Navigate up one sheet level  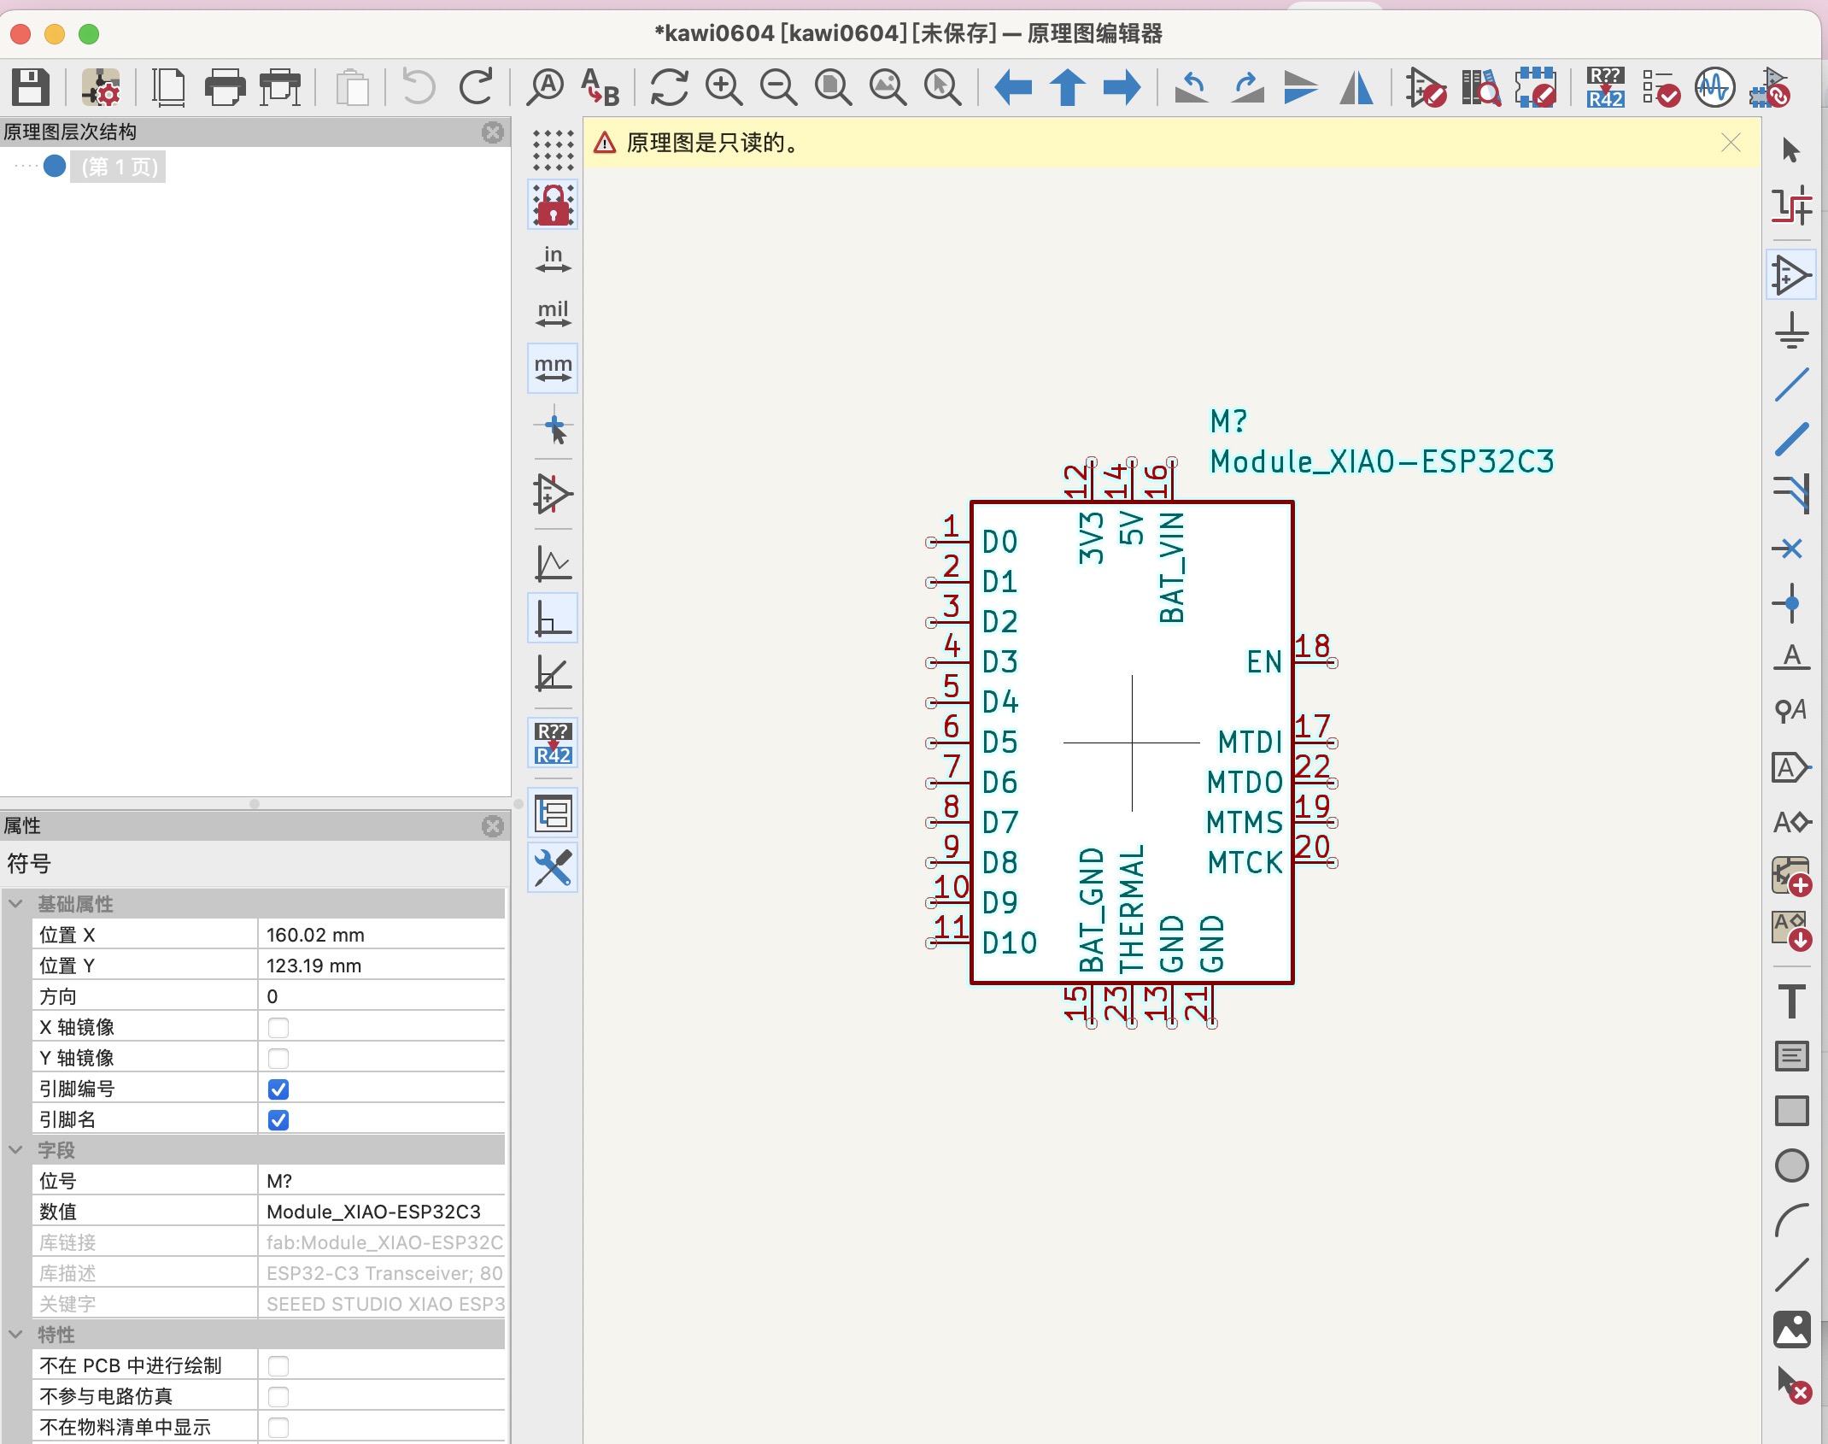(1068, 86)
